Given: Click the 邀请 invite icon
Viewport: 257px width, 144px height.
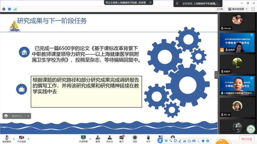Looking at the screenshot, I should click(x=97, y=139).
